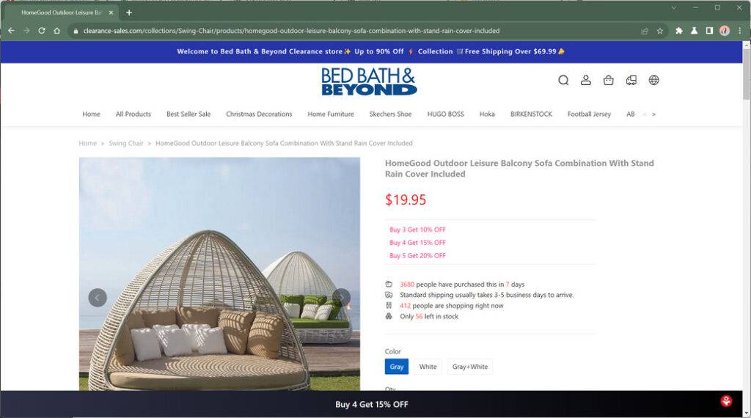Select the Gray color option

[x=397, y=366]
